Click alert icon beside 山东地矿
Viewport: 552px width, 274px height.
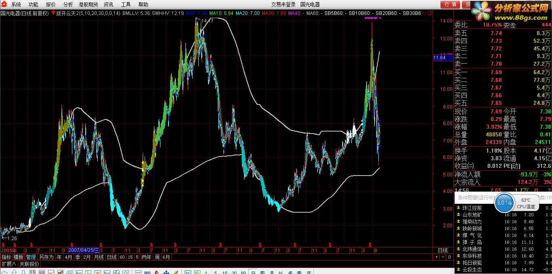(x=458, y=215)
